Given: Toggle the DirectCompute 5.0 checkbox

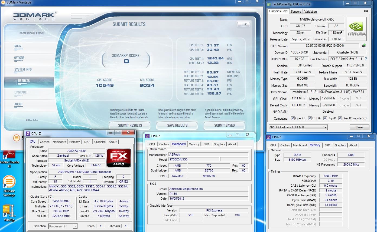Looking at the screenshot, I should [x=340, y=118].
